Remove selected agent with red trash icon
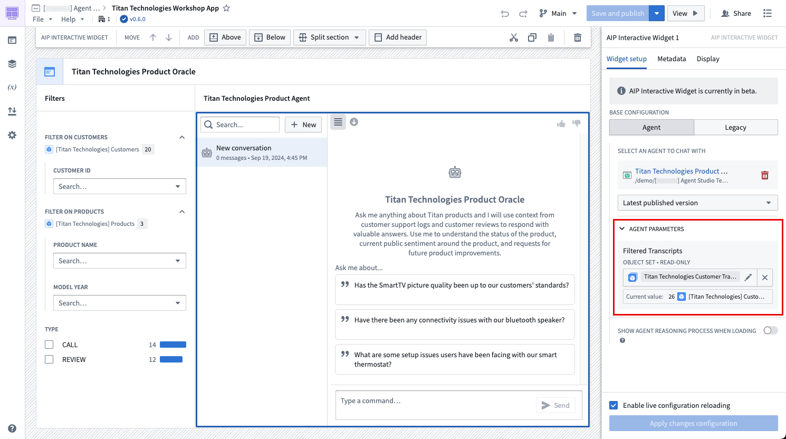Image resolution: width=786 pixels, height=439 pixels. point(765,175)
